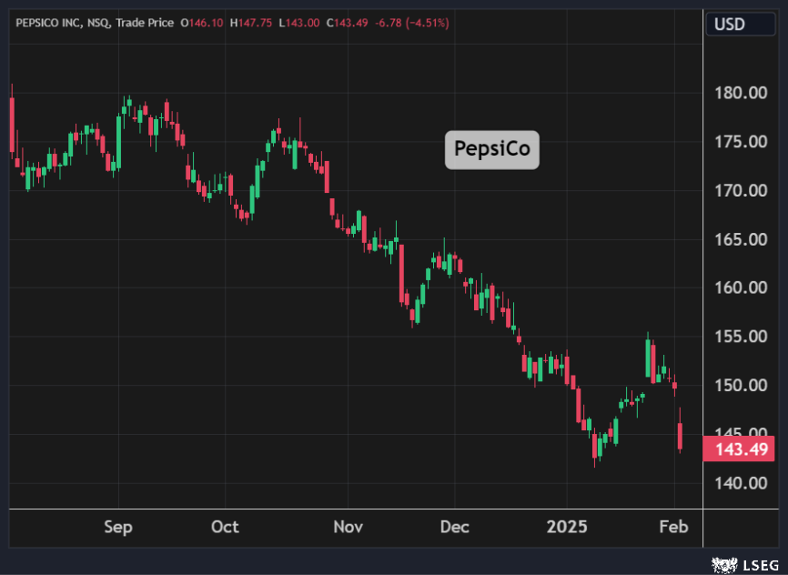Click the 160.00 price axis label
This screenshot has width=788, height=575.
click(x=741, y=287)
